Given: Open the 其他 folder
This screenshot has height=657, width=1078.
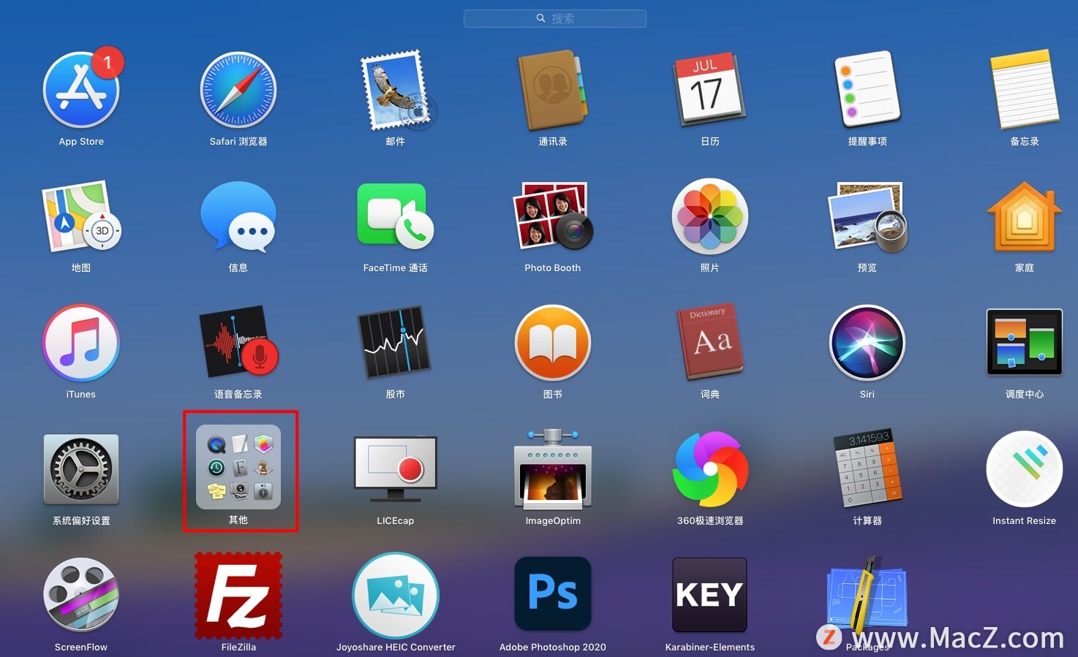Looking at the screenshot, I should pyautogui.click(x=238, y=467).
